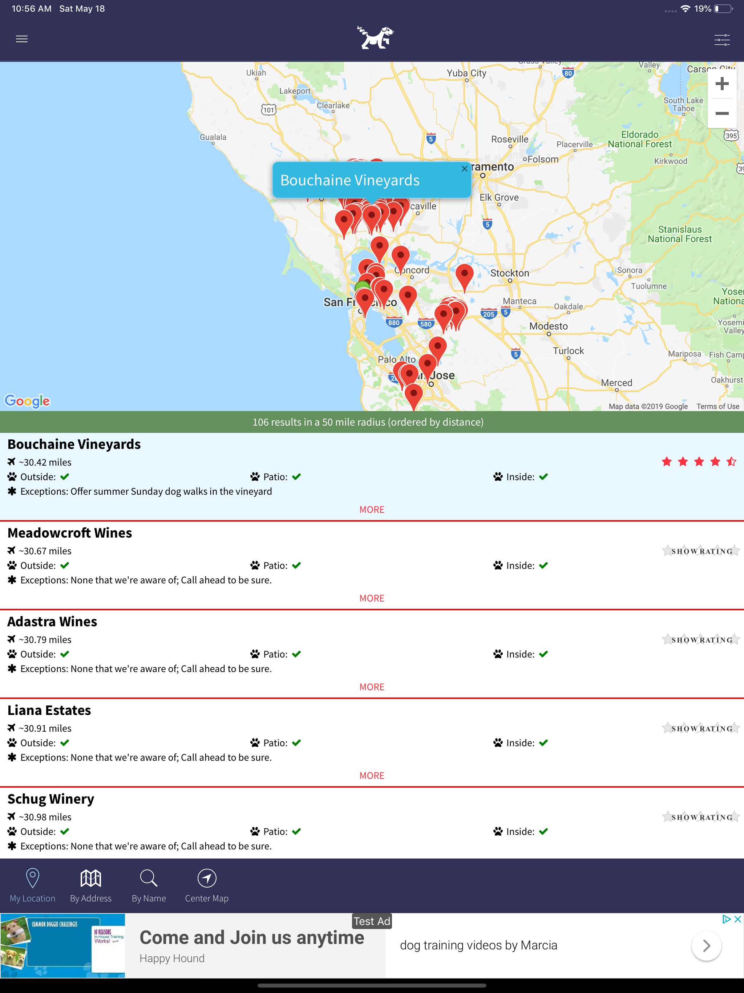Tap the '~30.79 miles' distance text
This screenshot has width=744, height=993.
pos(45,640)
